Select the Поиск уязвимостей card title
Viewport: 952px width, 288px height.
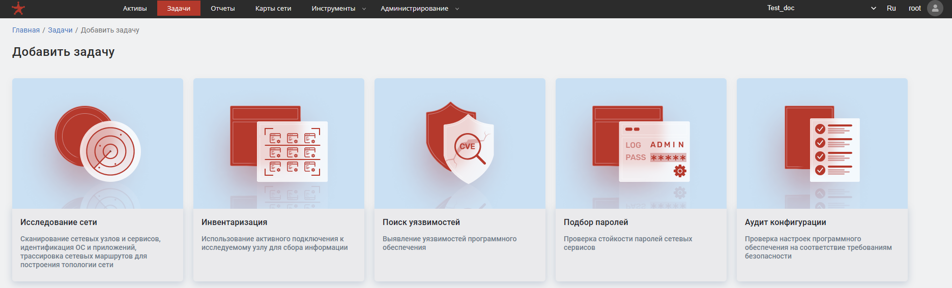tap(421, 222)
